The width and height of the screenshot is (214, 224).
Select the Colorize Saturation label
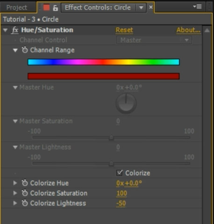coord(59,193)
